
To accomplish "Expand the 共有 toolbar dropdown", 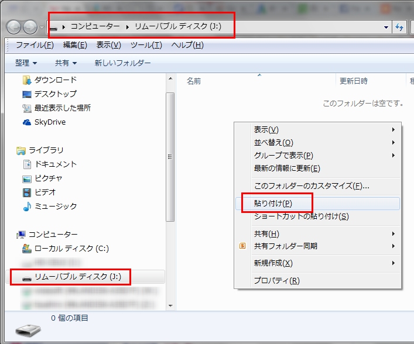I will [x=66, y=63].
